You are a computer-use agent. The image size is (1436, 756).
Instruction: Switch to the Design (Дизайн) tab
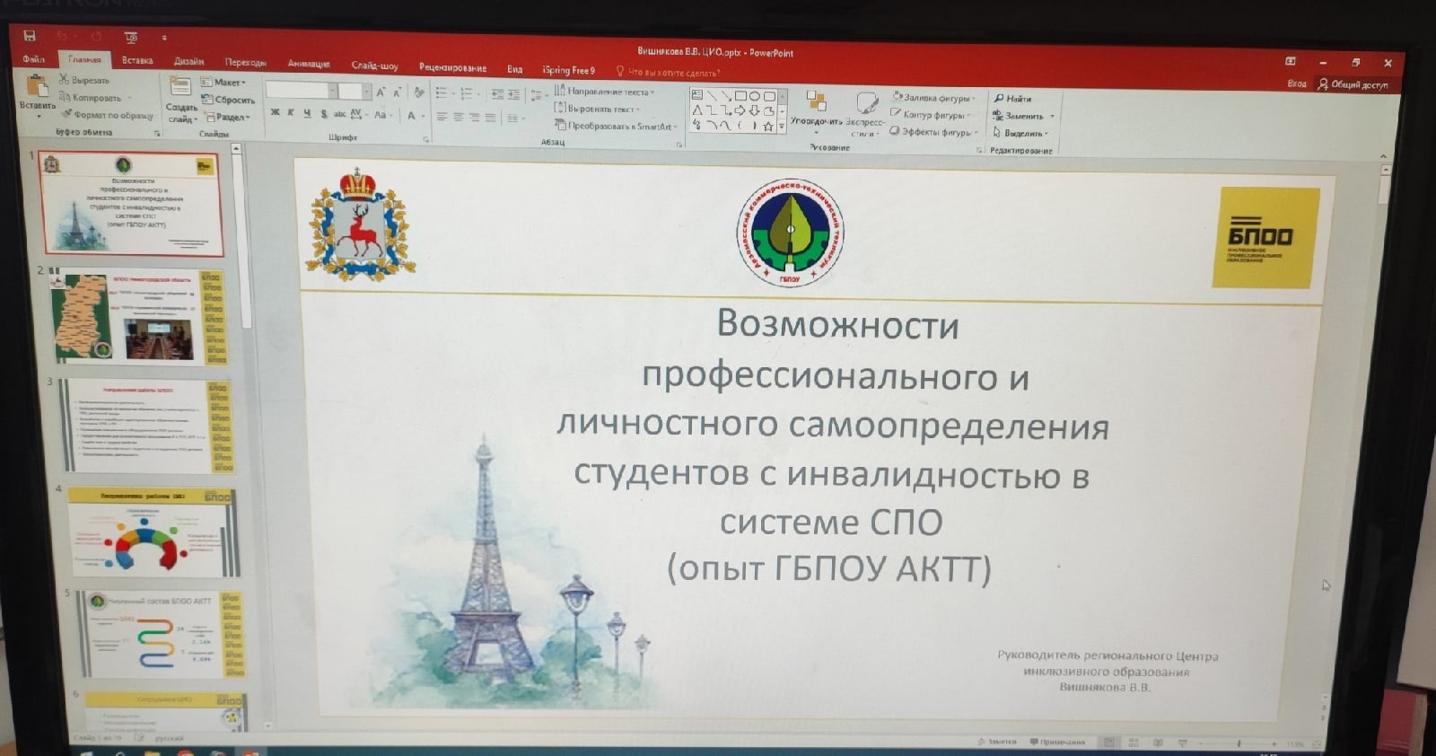(x=188, y=62)
